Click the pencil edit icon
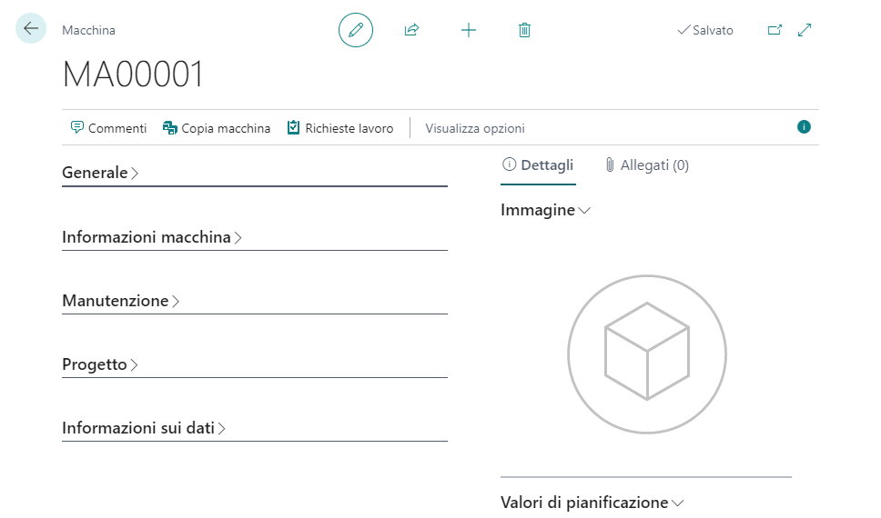 click(x=356, y=30)
